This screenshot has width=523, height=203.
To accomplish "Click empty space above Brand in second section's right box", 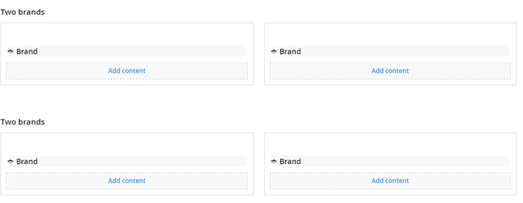I will coord(390,144).
